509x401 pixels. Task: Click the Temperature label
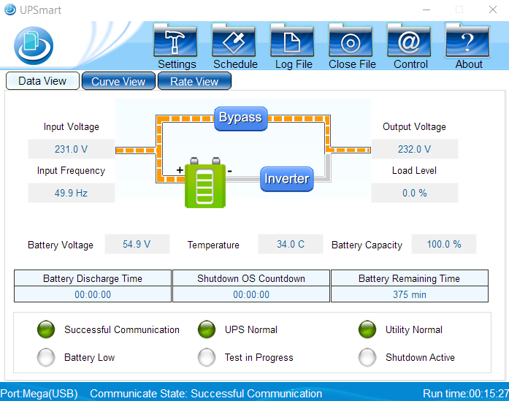tap(213, 245)
